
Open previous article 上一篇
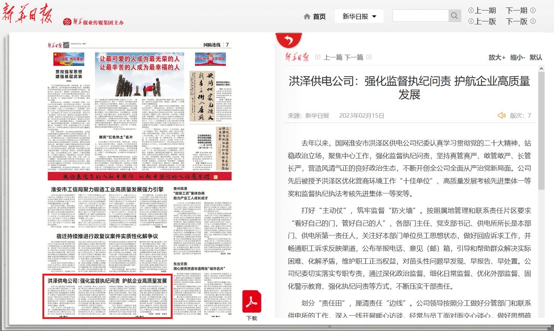coord(333,57)
